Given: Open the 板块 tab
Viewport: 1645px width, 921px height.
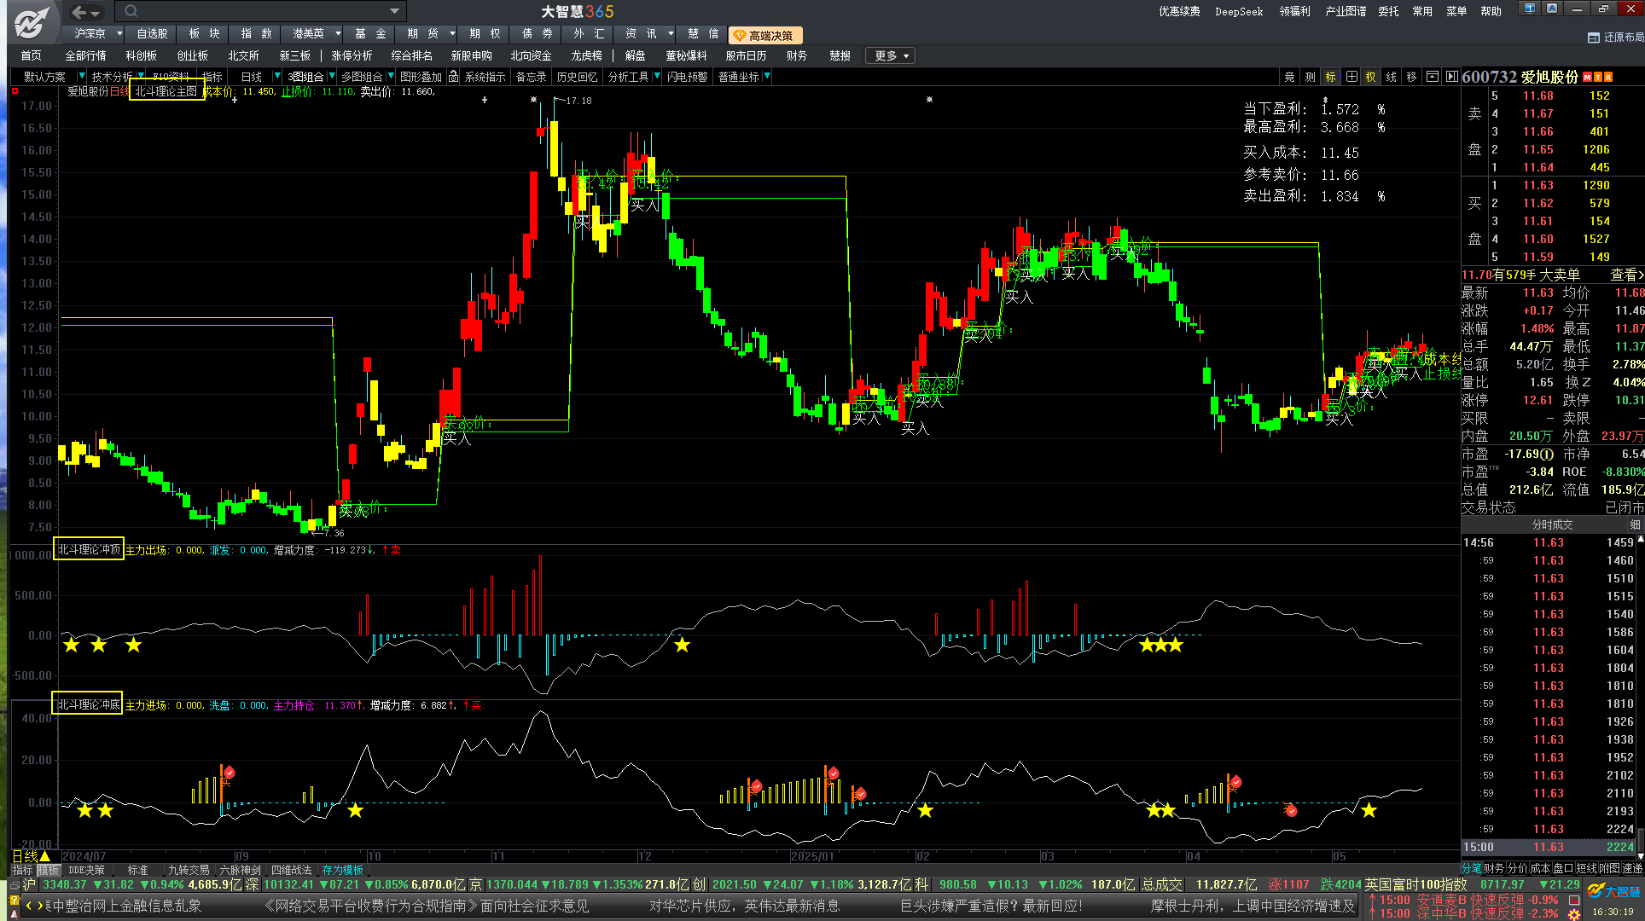Looking at the screenshot, I should [x=204, y=34].
